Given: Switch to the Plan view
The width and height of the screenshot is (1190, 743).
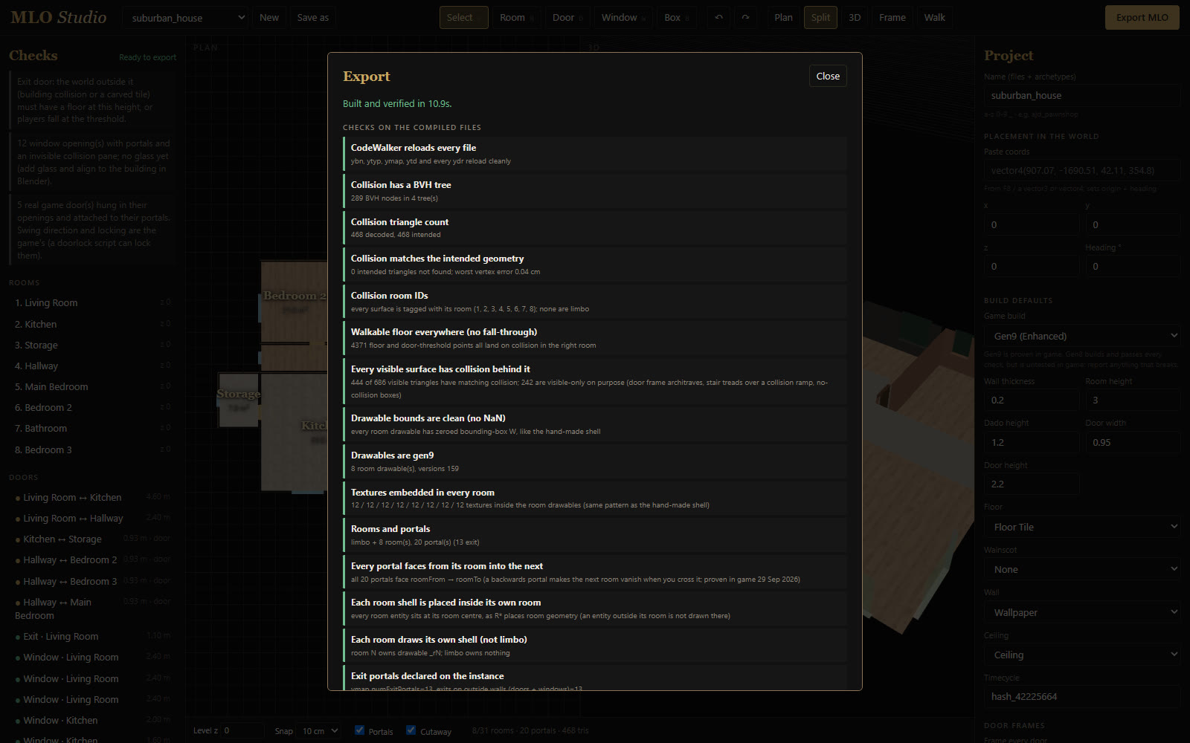Looking at the screenshot, I should (783, 18).
